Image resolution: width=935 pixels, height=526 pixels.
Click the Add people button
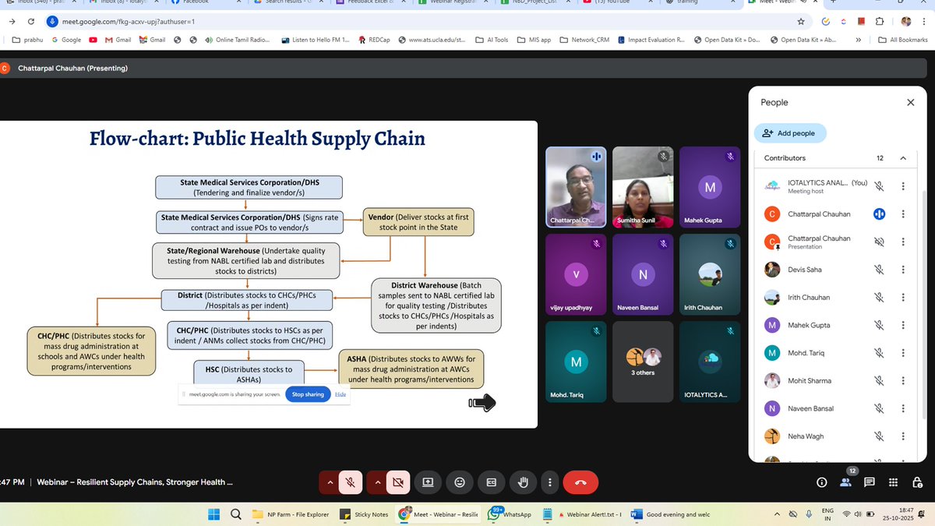789,133
